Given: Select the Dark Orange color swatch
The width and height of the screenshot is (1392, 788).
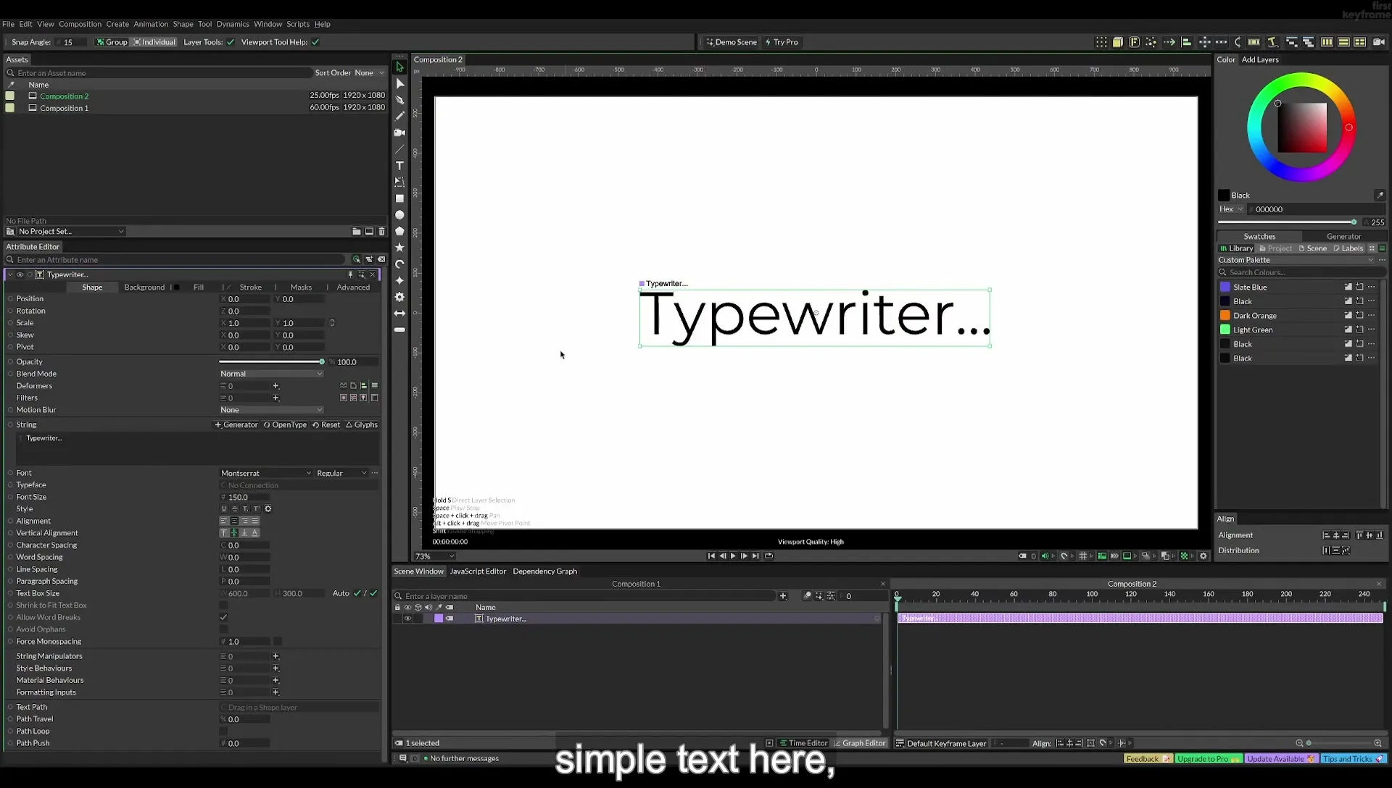Looking at the screenshot, I should coord(1225,316).
